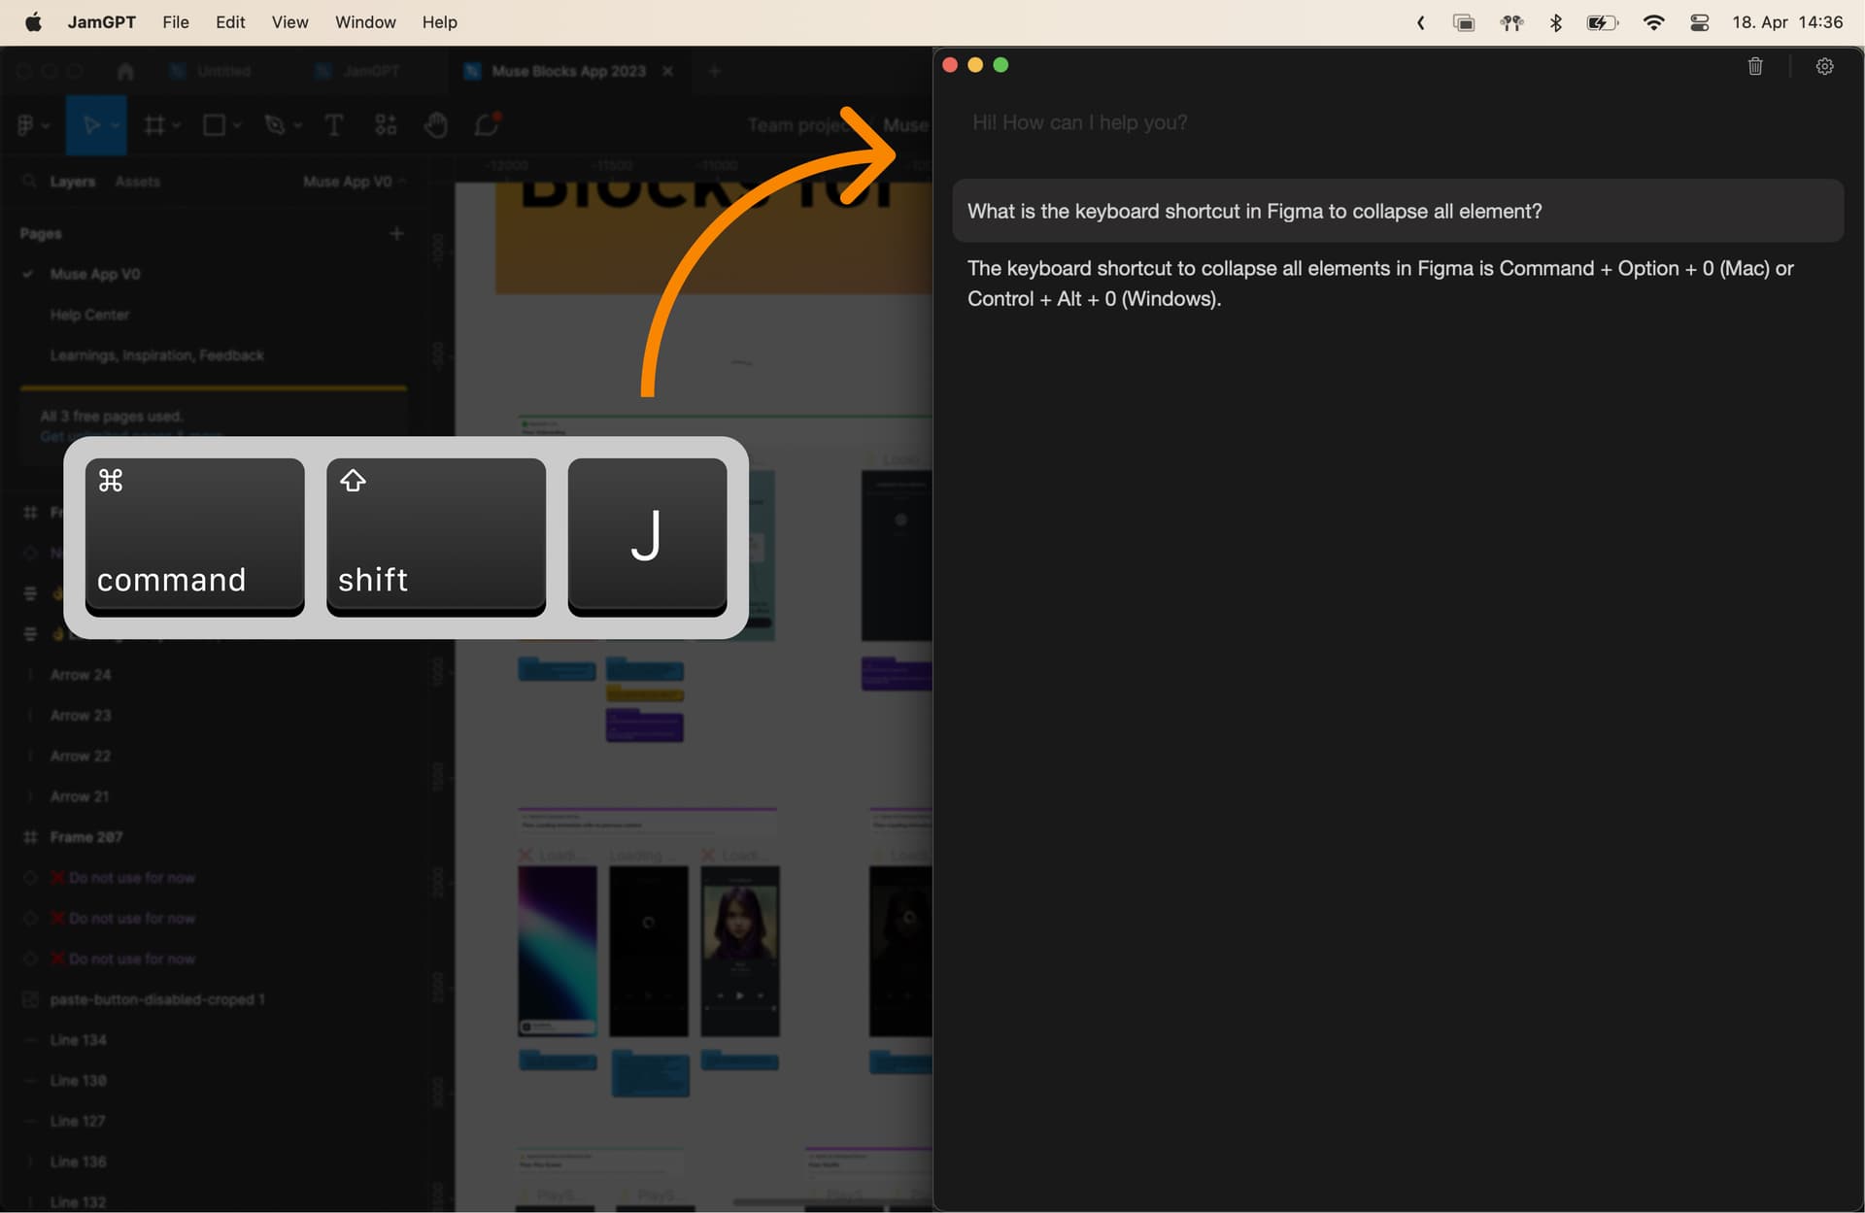Switch to the Layers tab
The height and width of the screenshot is (1213, 1865).
[73, 182]
